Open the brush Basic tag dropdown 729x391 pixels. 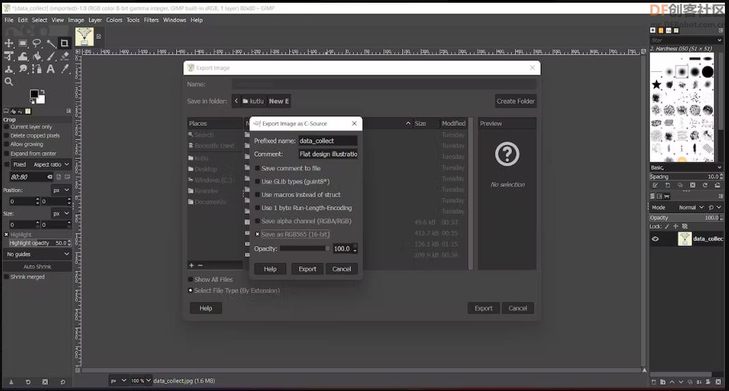point(686,167)
